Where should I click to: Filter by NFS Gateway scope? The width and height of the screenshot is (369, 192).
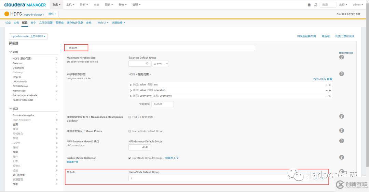pos(20,86)
